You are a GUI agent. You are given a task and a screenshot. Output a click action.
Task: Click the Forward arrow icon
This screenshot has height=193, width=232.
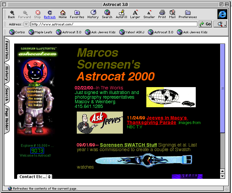25,13
